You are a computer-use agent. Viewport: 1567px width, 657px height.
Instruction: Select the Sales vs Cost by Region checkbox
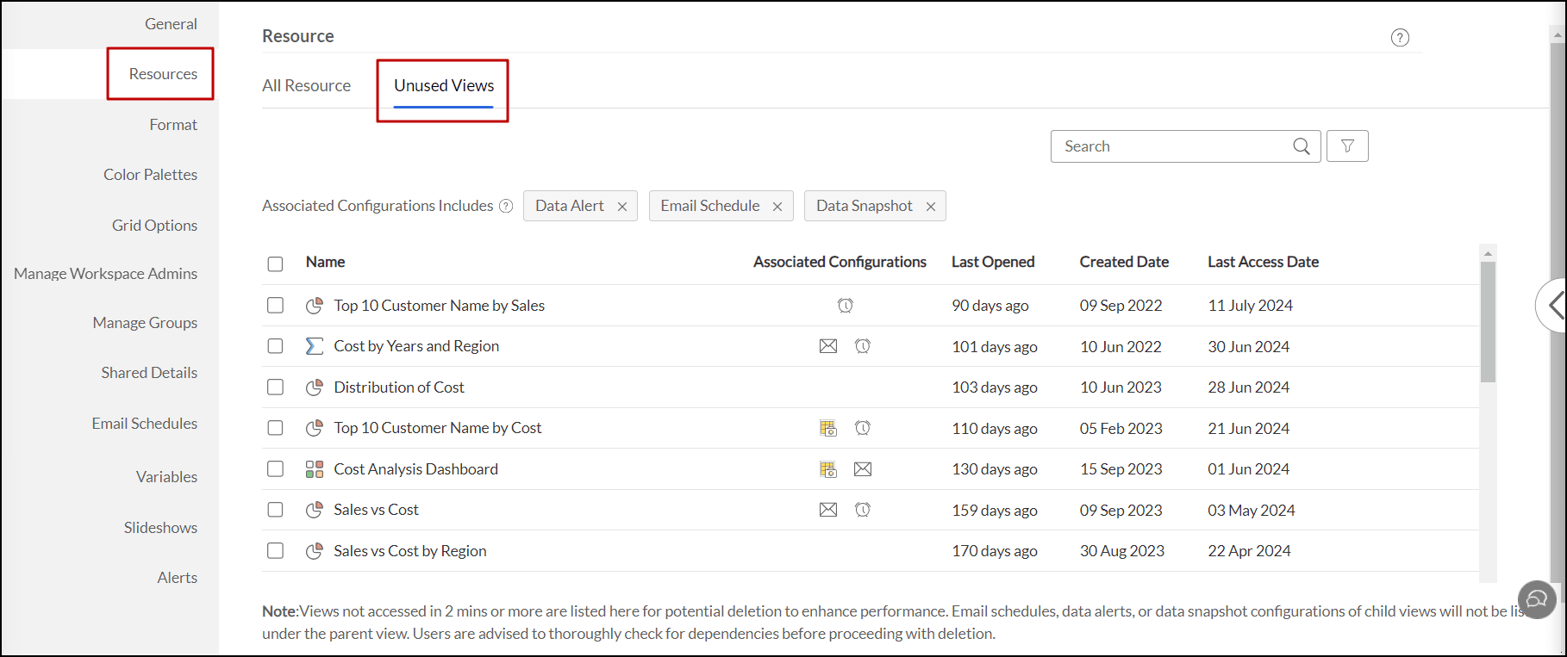(275, 551)
